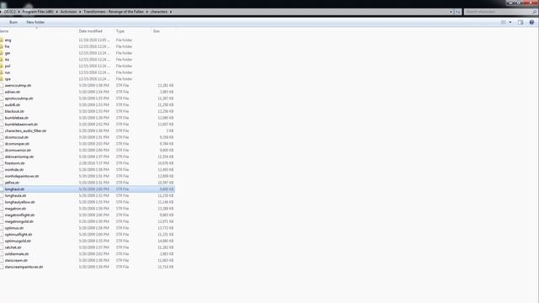Viewport: 539px width, 303px height.
Task: Open the Help icon in toolbar
Action: point(531,23)
